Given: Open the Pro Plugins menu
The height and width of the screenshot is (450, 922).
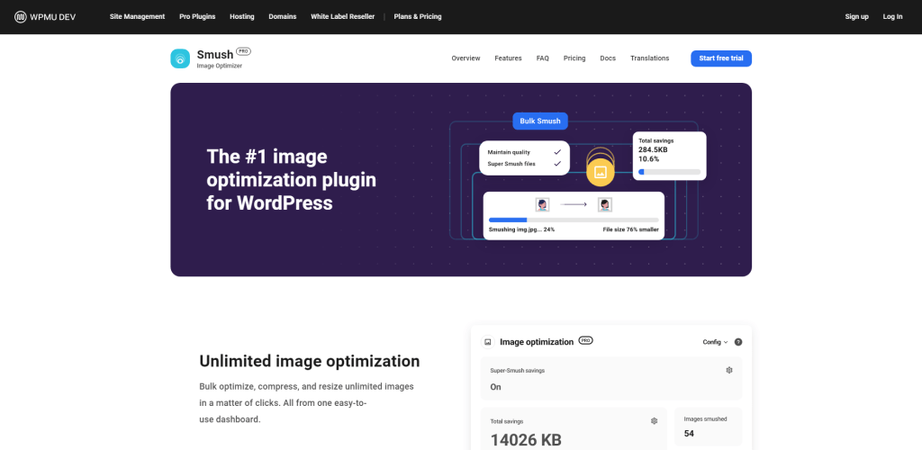Looking at the screenshot, I should [x=197, y=16].
